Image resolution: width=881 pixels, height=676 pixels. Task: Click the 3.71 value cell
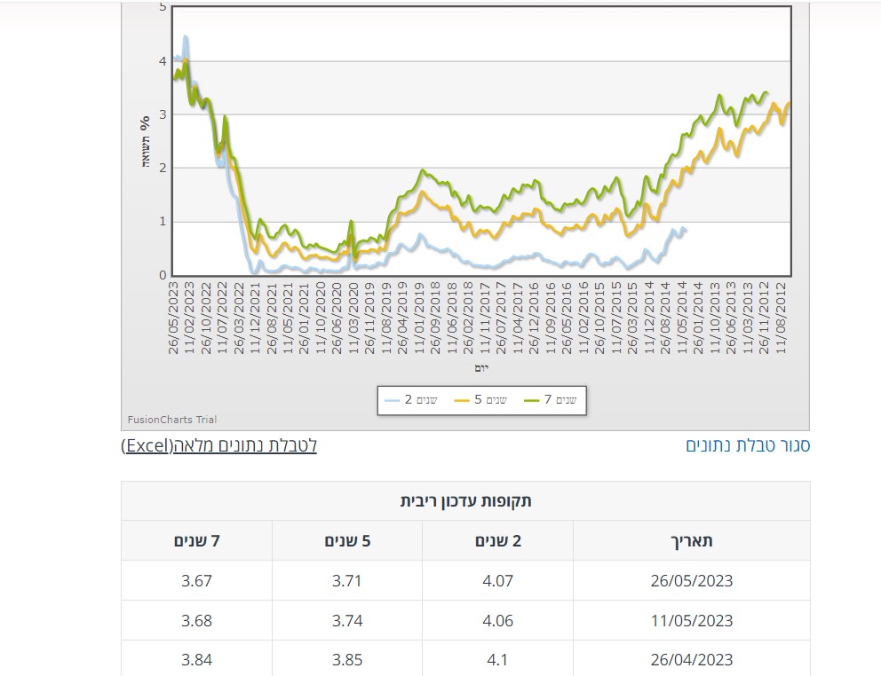click(347, 580)
